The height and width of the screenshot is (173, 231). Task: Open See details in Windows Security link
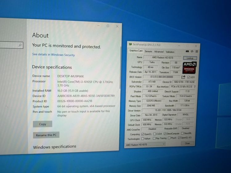53,55
